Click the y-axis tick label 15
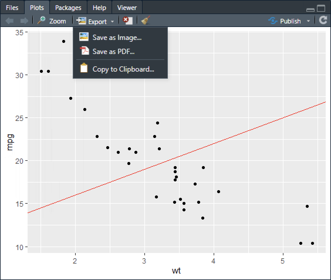The image size is (331, 280). 19,204
